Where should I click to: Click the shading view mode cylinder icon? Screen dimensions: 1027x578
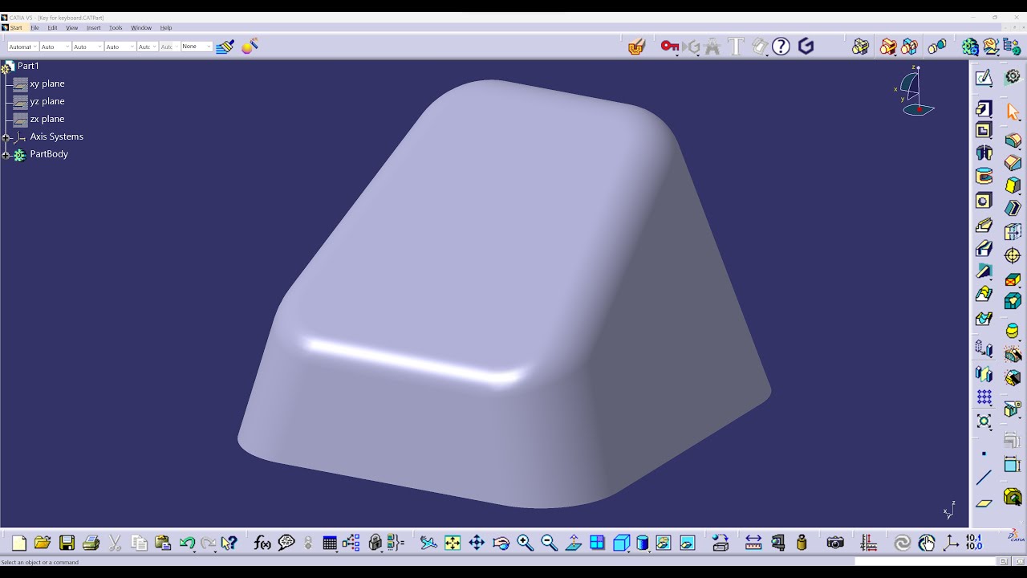pos(643,543)
